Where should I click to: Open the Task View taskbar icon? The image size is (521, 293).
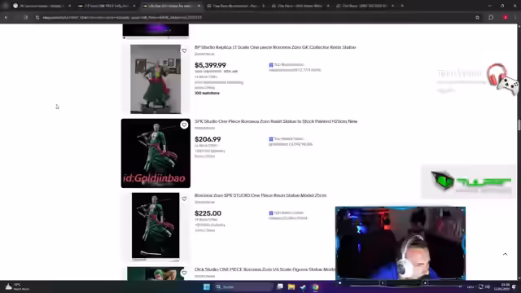(280, 286)
